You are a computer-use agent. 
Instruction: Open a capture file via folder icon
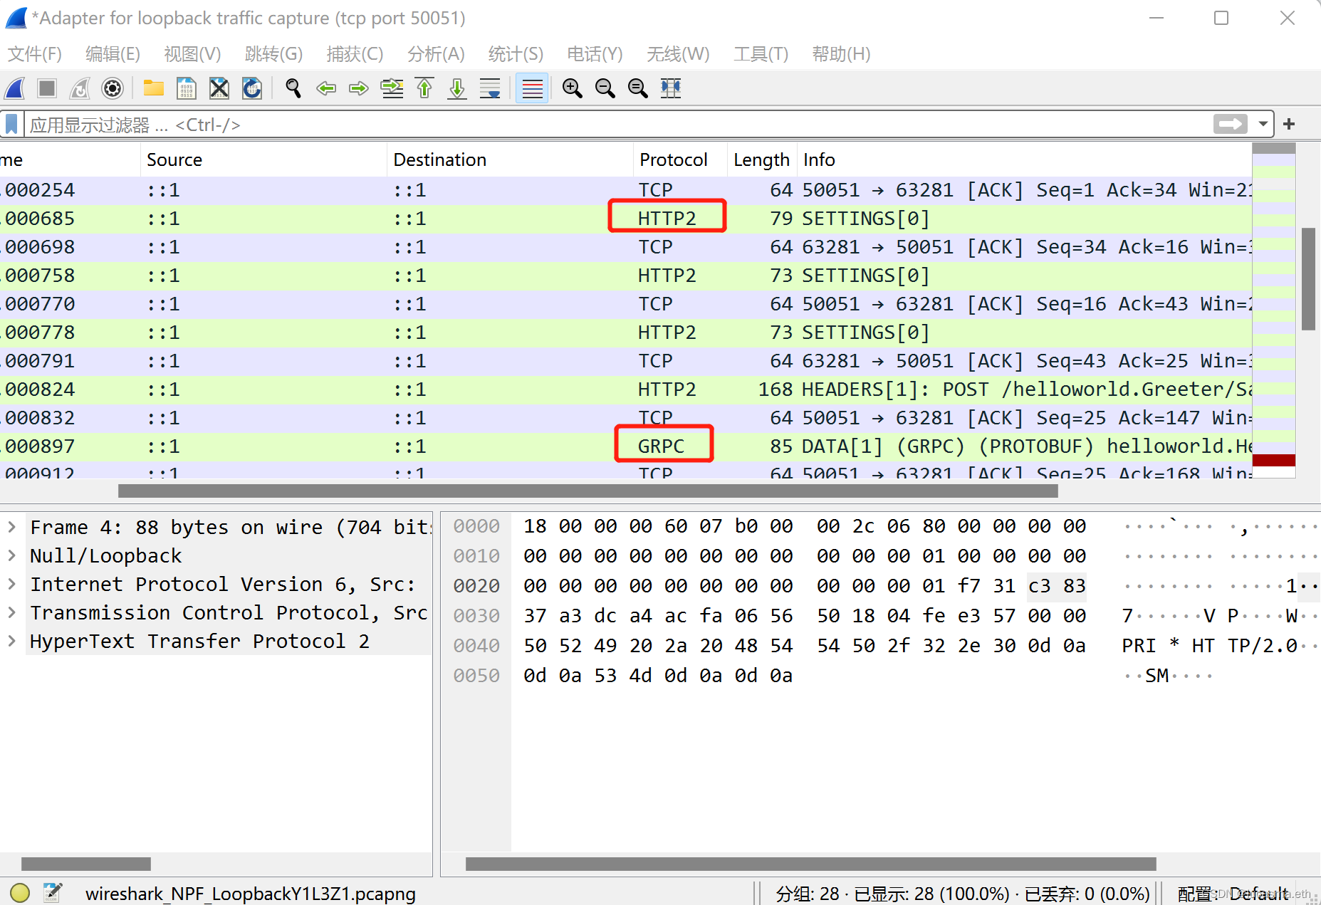153,88
